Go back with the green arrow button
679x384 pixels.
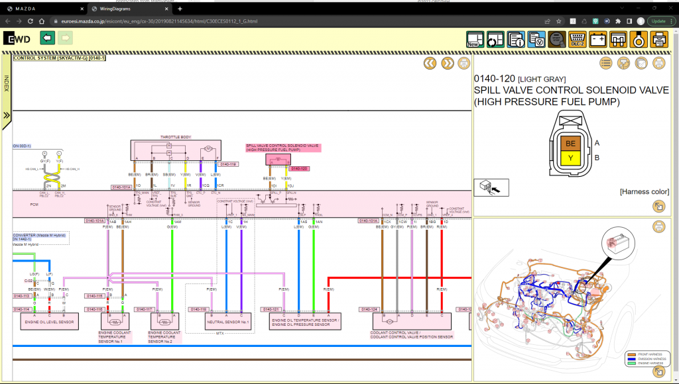(x=47, y=38)
